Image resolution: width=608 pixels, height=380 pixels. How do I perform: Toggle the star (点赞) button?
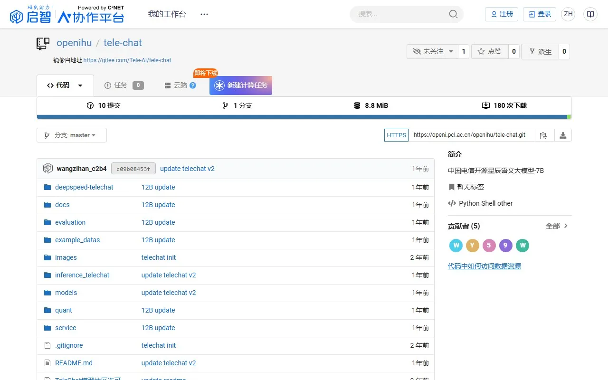coord(489,51)
